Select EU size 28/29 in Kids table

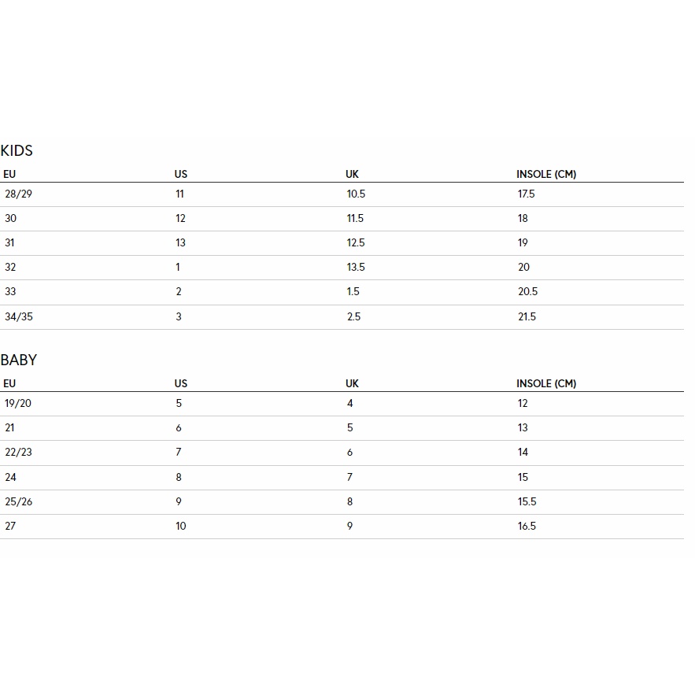pos(19,194)
